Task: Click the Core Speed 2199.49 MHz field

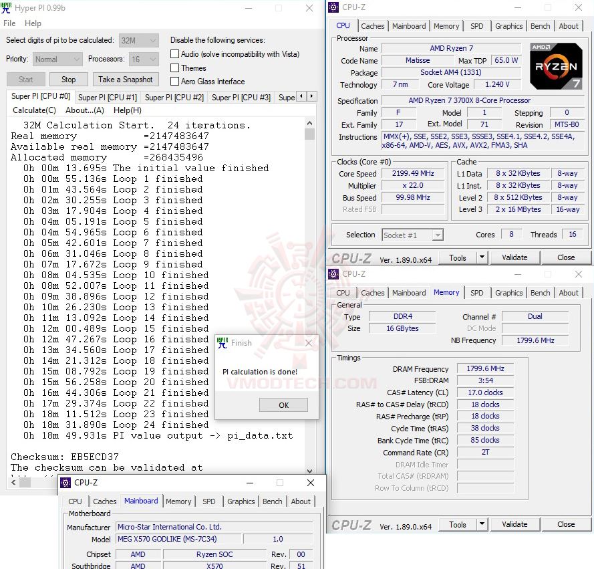Action: pyautogui.click(x=413, y=173)
